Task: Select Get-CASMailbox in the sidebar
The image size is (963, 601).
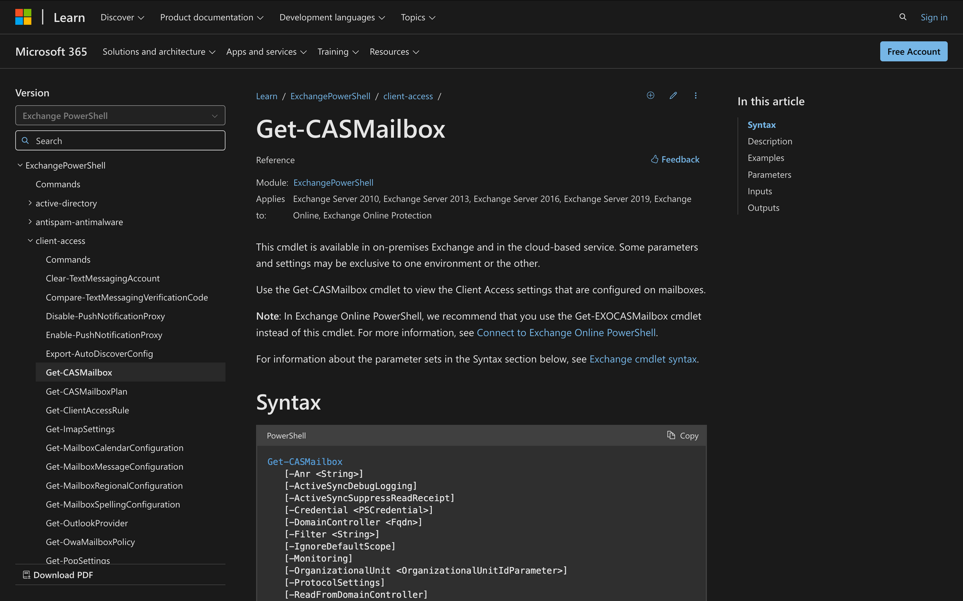Action: pos(130,372)
